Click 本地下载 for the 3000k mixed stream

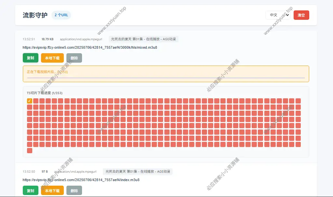(x=52, y=58)
